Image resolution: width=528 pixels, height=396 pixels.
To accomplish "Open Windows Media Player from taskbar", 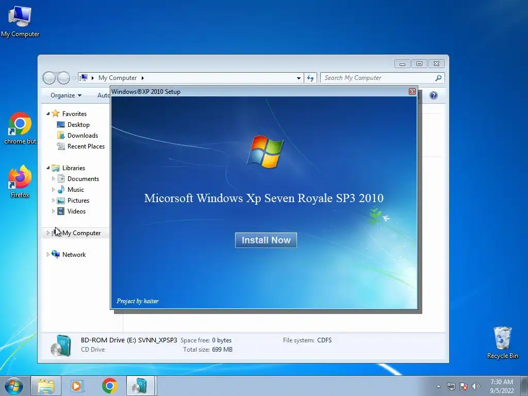I will click(77, 386).
